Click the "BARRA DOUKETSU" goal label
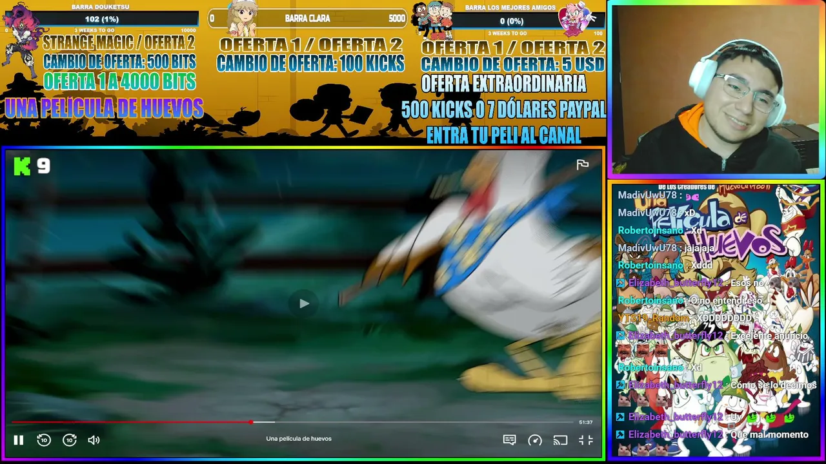Image resolution: width=826 pixels, height=464 pixels. tap(100, 7)
